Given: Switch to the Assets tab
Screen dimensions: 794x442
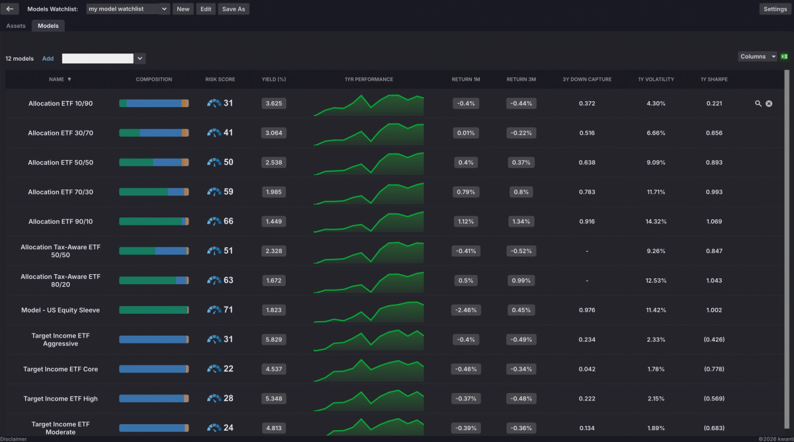Looking at the screenshot, I should (x=16, y=26).
